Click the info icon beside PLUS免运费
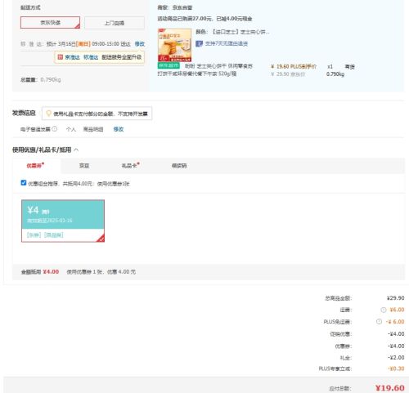Screen dimensions: 409x393 tap(379, 322)
